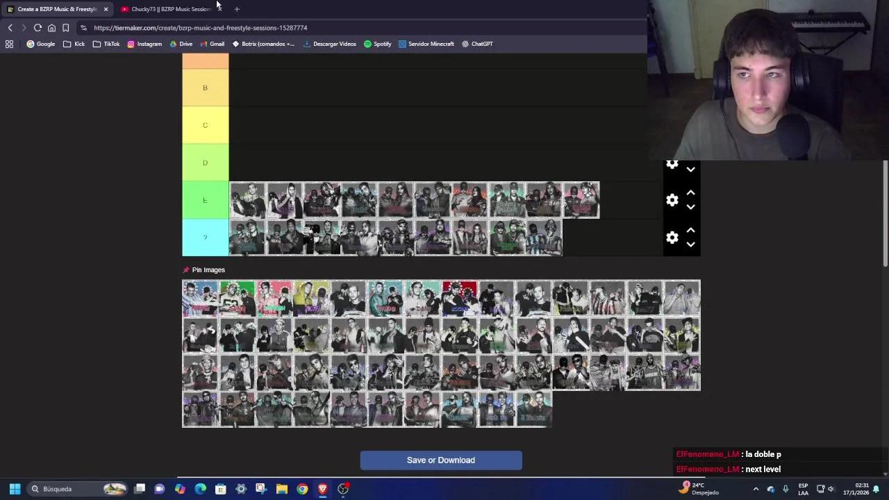
Task: Select green-background image in unranked pool top row
Action: click(x=237, y=299)
